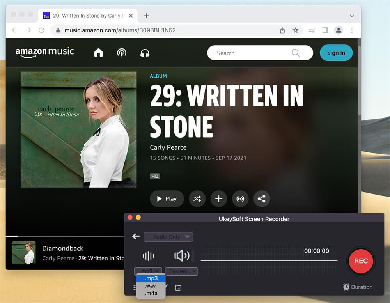390x303 pixels.
Task: Play the album
Action: pyautogui.click(x=167, y=199)
